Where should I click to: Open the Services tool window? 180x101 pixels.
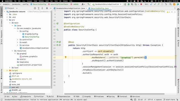pyautogui.click(x=135, y=97)
